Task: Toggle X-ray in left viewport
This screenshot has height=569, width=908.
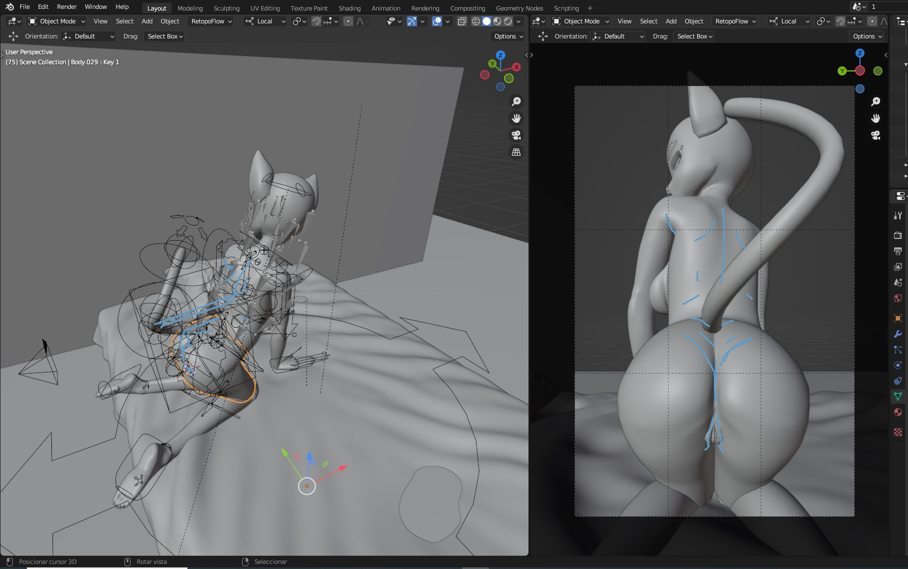Action: click(x=462, y=21)
